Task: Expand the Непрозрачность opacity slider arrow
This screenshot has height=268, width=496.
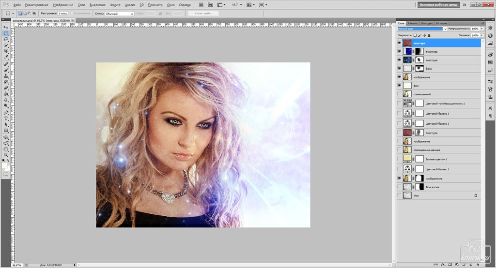Action: (482, 29)
